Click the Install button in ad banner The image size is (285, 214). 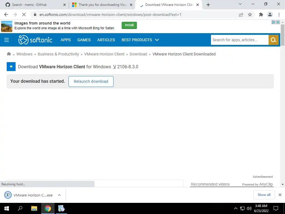129,25
